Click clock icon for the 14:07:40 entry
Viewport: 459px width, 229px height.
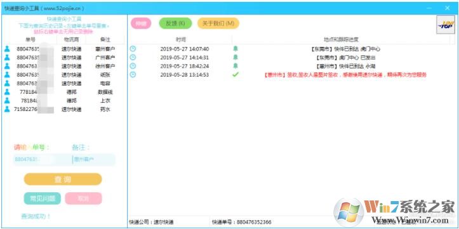133,49
